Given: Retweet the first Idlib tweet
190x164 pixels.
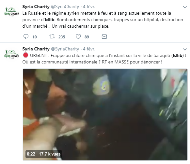Looking at the screenshot, I should pyautogui.click(x=52, y=36).
